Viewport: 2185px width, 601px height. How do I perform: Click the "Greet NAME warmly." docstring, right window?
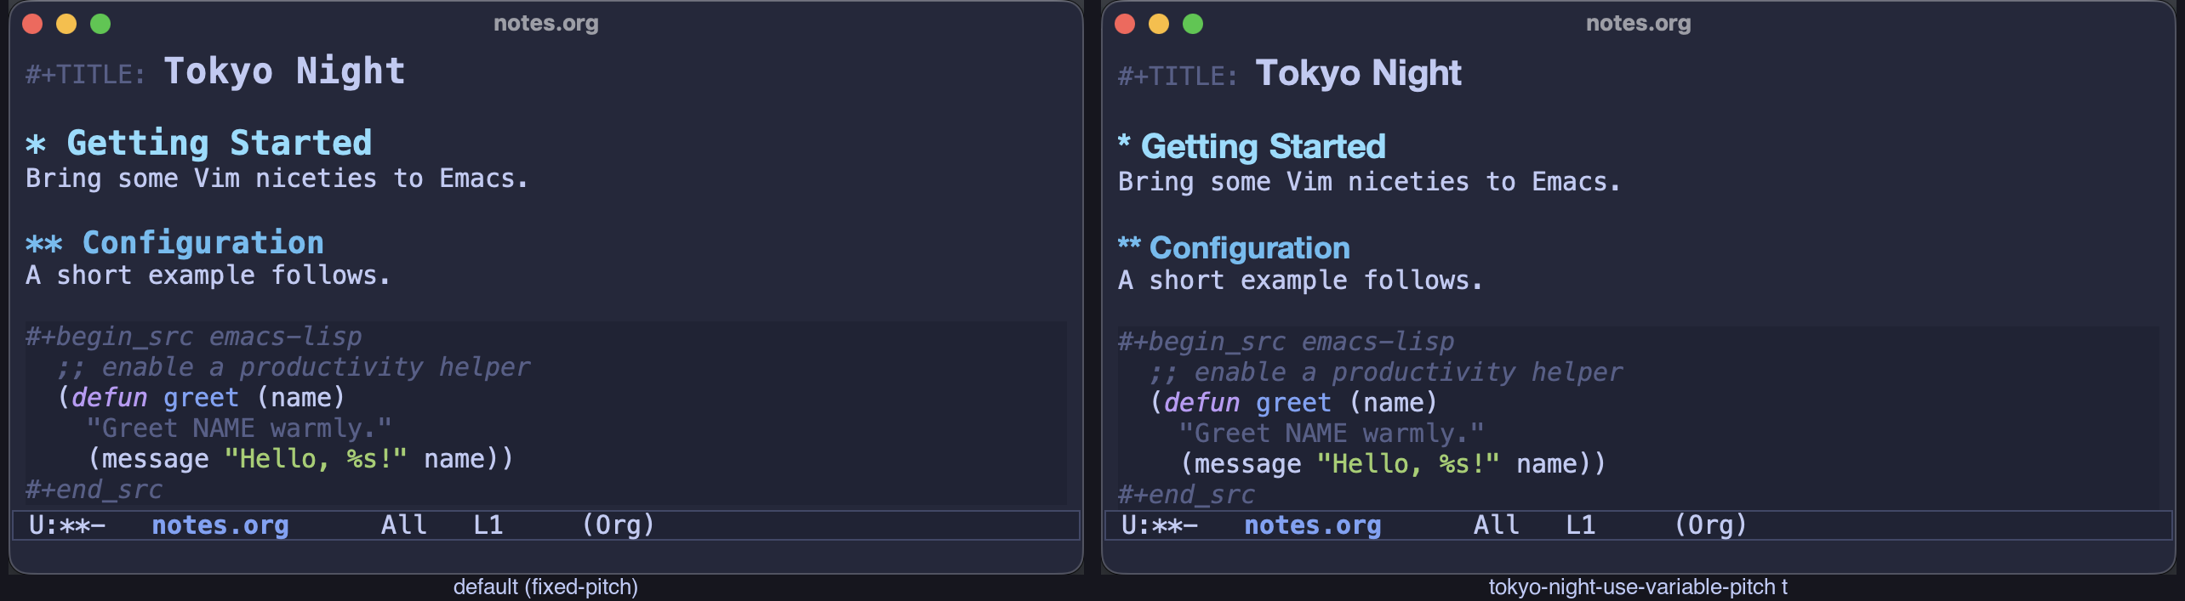[1332, 434]
